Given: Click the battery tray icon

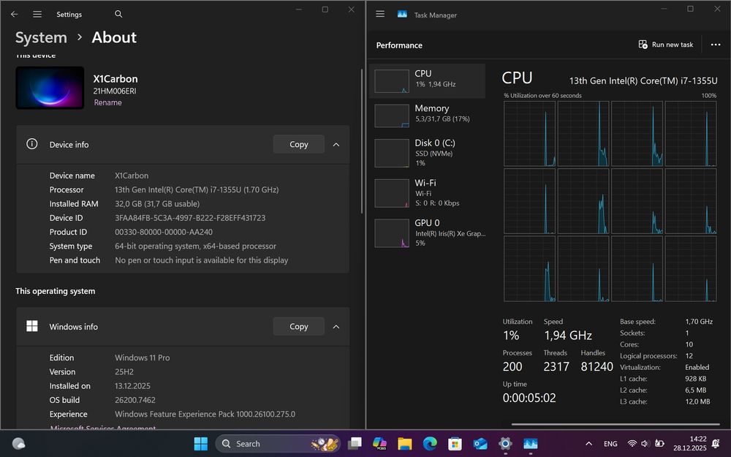Looking at the screenshot, I should 659,444.
